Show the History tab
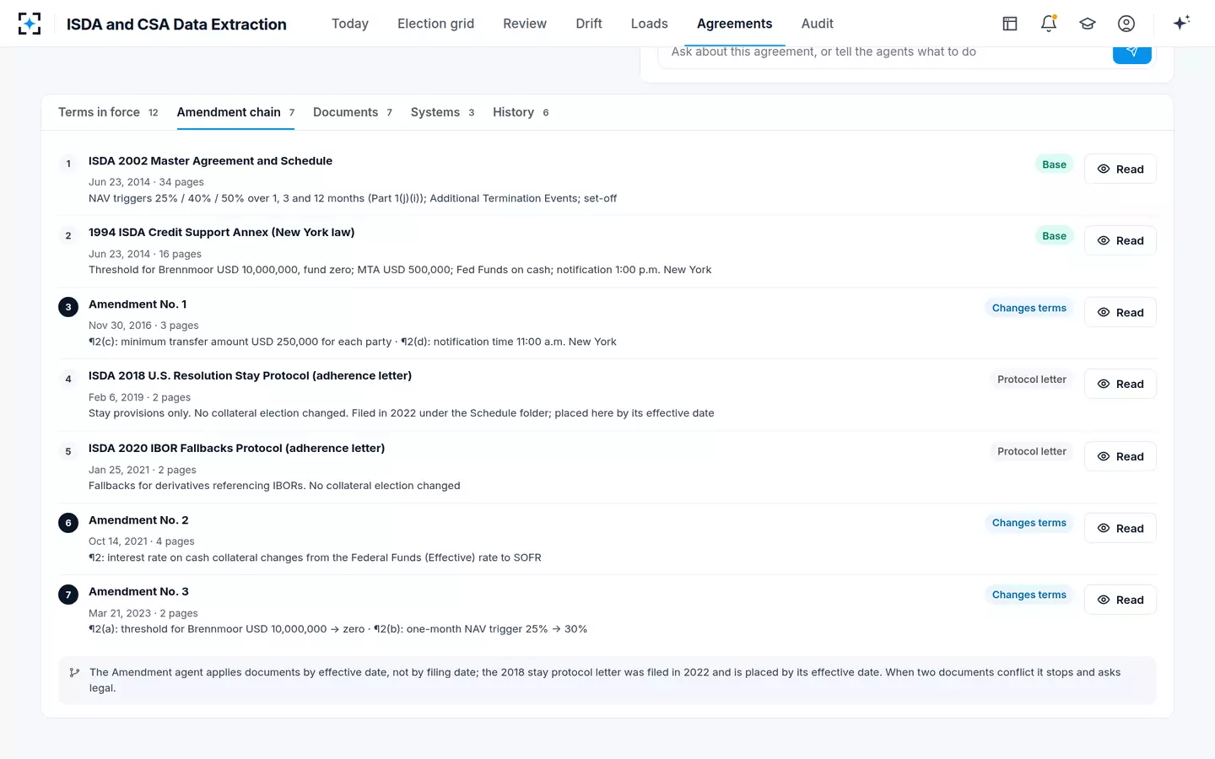 pyautogui.click(x=521, y=112)
